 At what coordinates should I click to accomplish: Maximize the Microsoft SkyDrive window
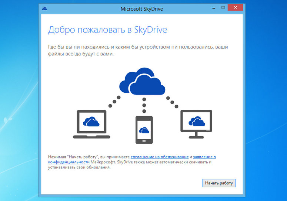pos(223,7)
